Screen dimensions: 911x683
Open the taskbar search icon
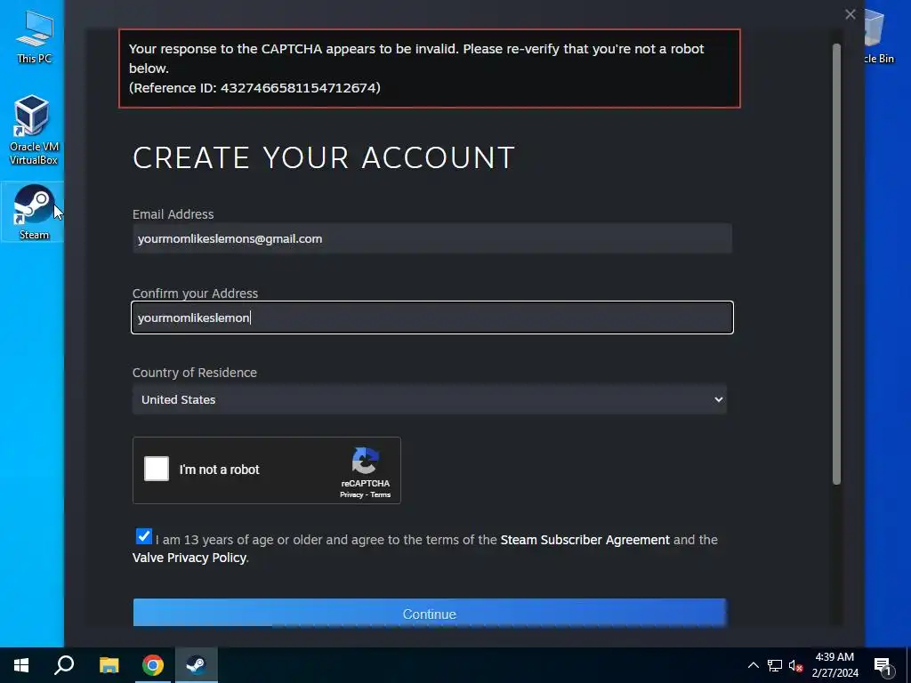[x=64, y=665]
